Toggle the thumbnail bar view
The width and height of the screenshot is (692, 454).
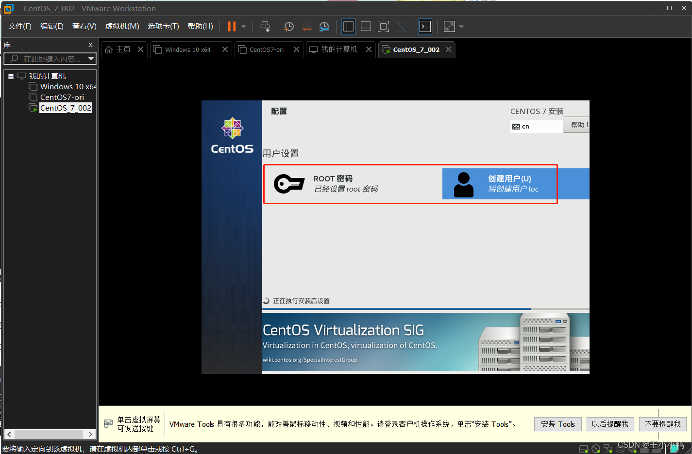[366, 27]
